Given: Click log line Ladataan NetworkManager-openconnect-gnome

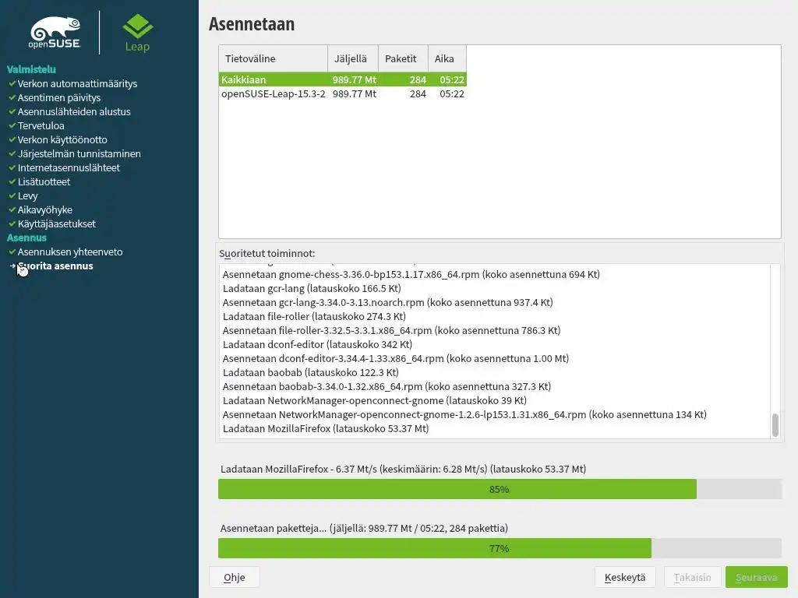Looking at the screenshot, I should point(375,401).
